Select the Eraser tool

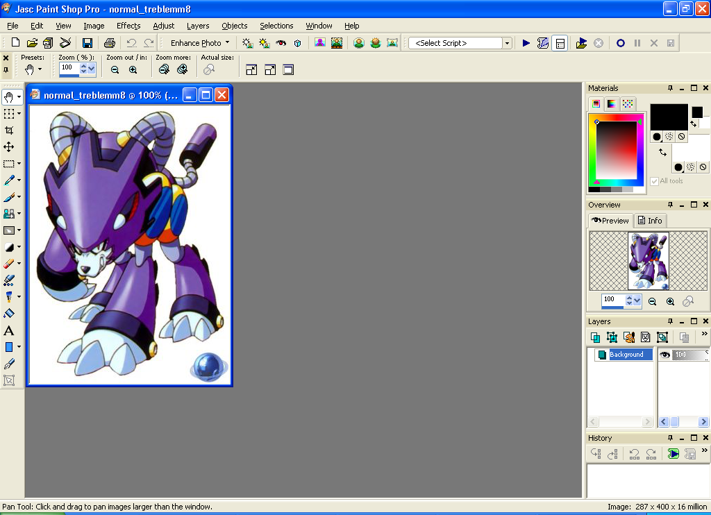click(8, 263)
